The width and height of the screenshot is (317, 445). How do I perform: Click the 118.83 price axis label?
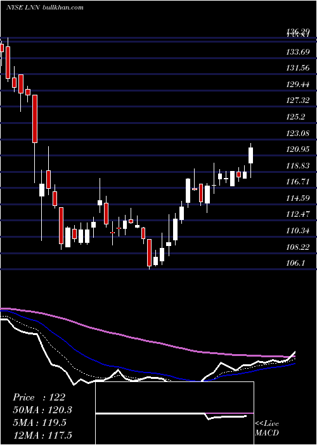pos(298,165)
